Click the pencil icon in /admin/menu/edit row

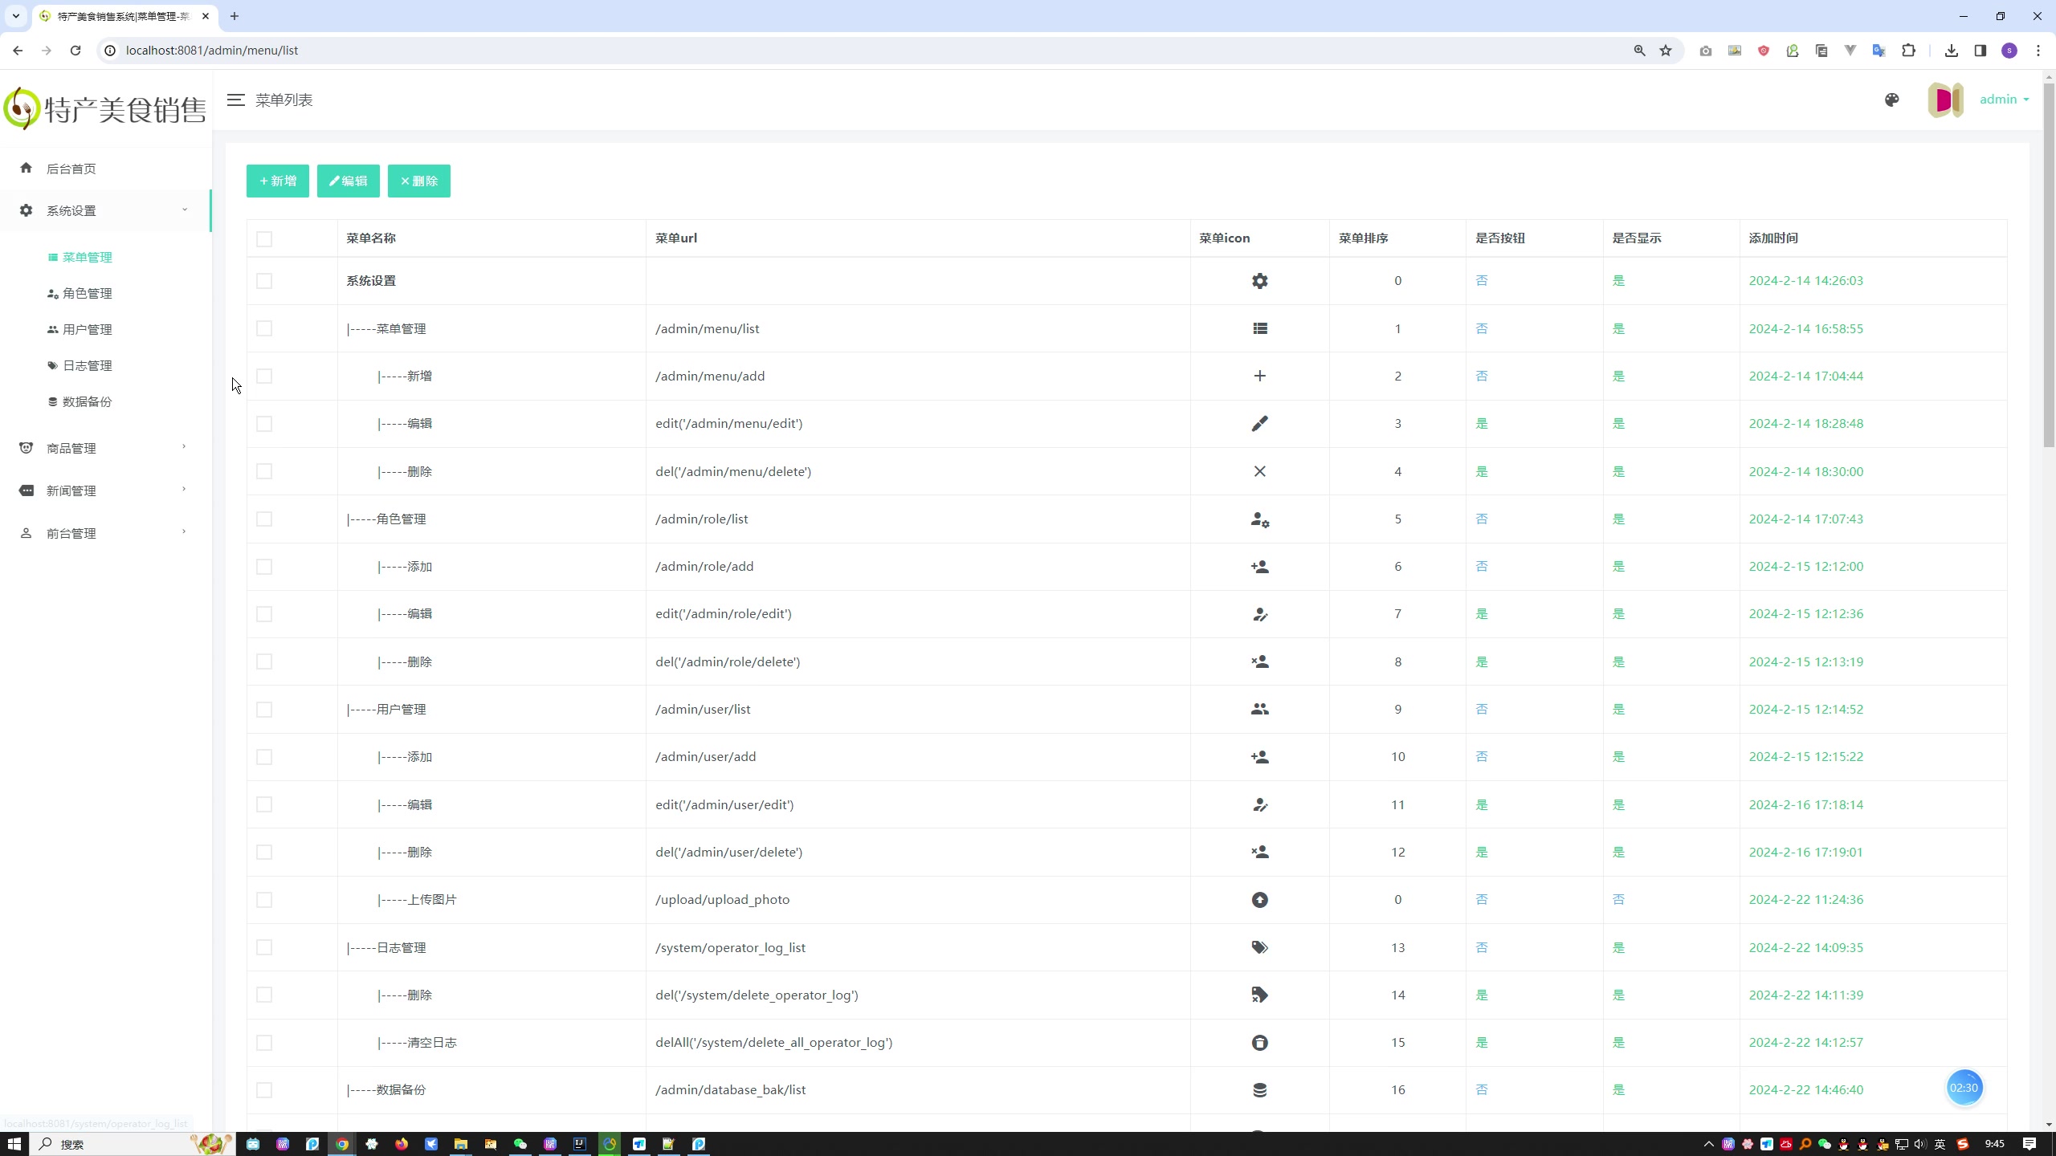(1259, 423)
